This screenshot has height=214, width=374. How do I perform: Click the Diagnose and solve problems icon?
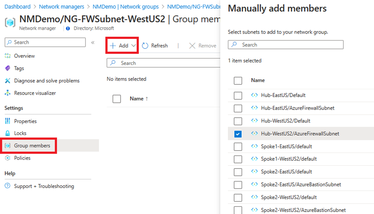(8, 81)
